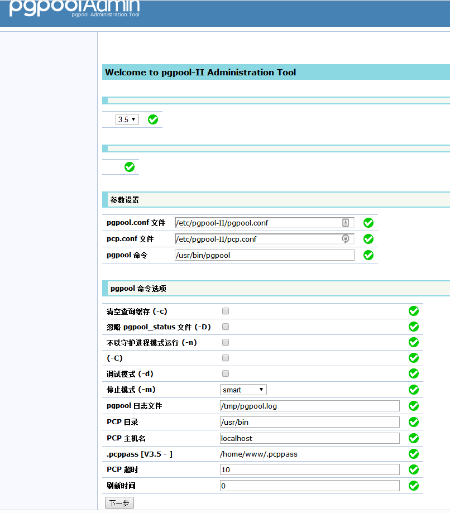Viewport: 450px width, 513px height.
Task: Enable 清空查询缓存 (-c) checkbox
Action: [226, 311]
